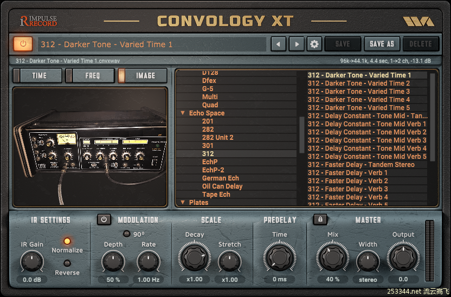Click the Decay knob
Viewport: 451px width, 297px height.
(195, 257)
